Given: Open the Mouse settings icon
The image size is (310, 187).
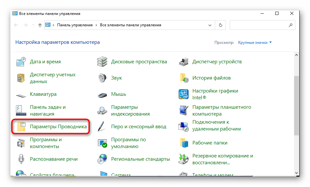Looking at the screenshot, I should 102,94.
